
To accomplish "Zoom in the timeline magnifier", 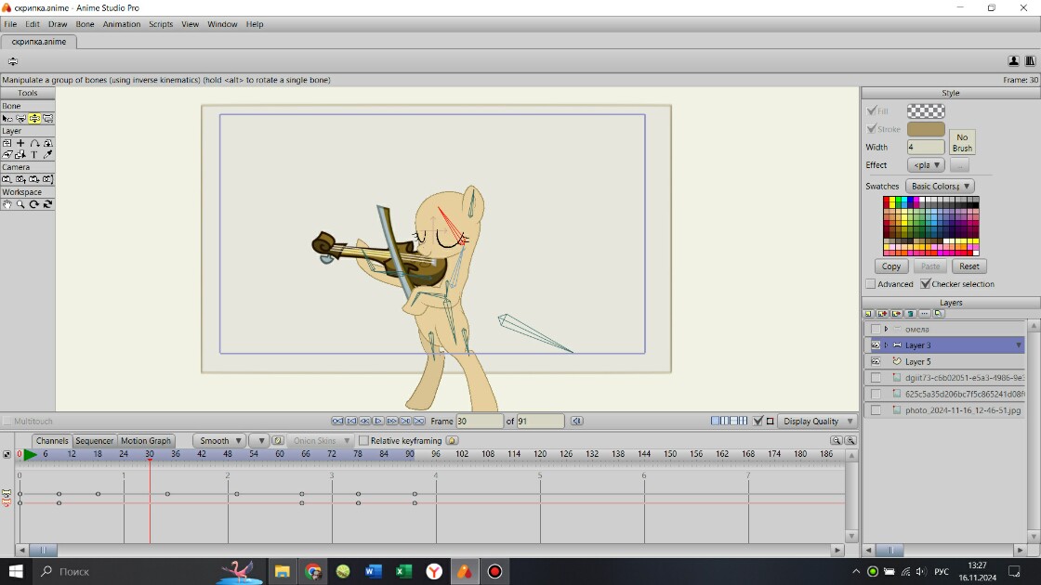I will [x=850, y=440].
